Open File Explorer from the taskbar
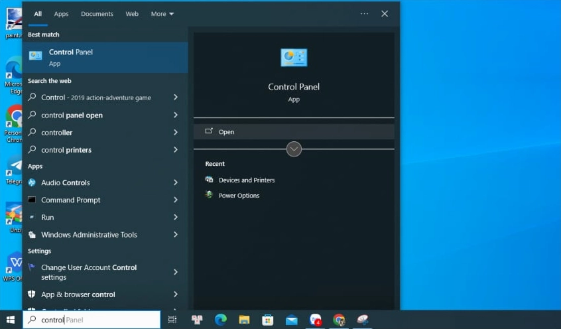 coord(244,320)
